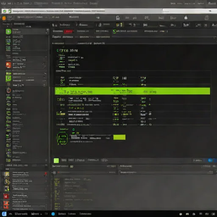
Task: Click the document page icon in top toolbar
Action: tap(118, 18)
